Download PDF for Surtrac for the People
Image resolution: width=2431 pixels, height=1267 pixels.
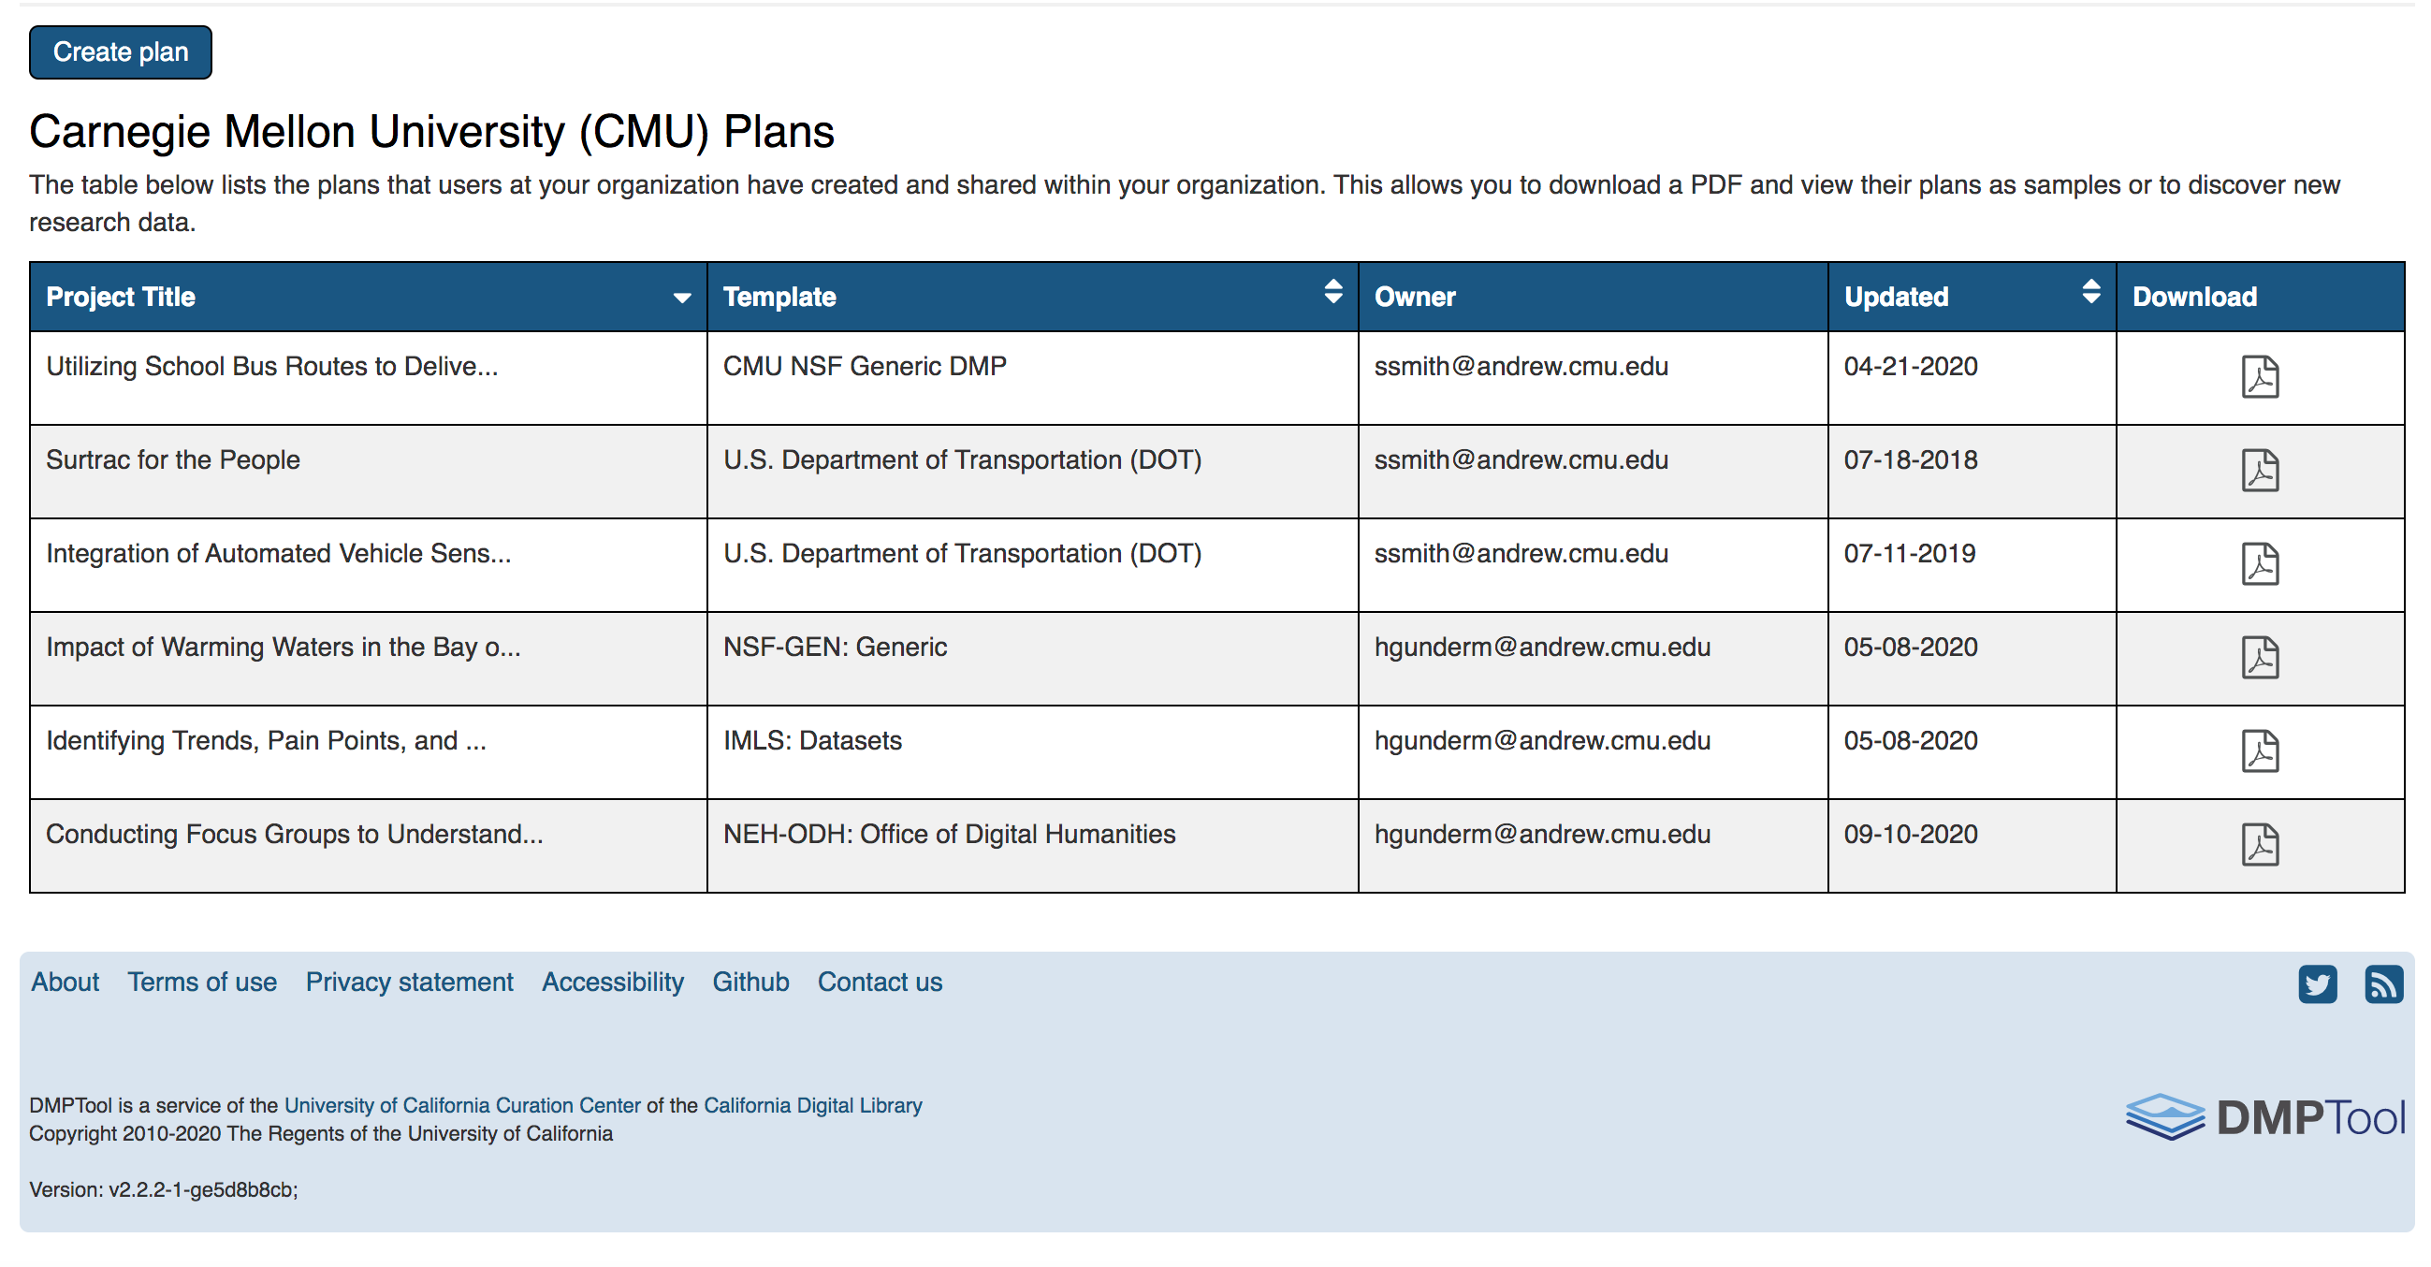click(2259, 470)
